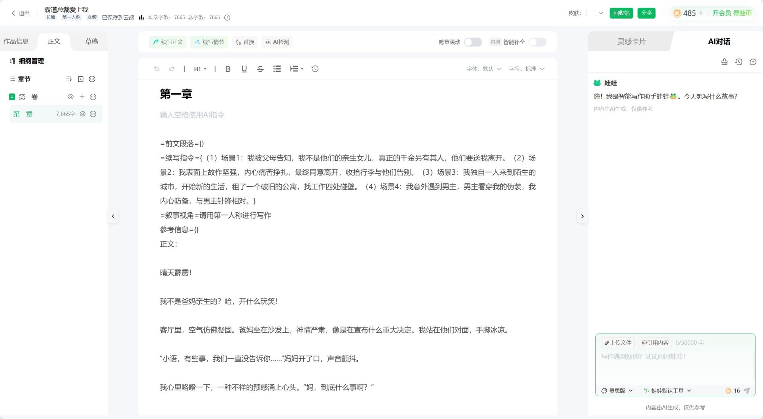Insert a bullet list
Screen dimensions: 763x419
(277, 69)
